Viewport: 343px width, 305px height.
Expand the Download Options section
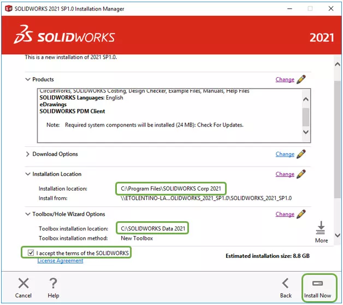pyautogui.click(x=27, y=154)
